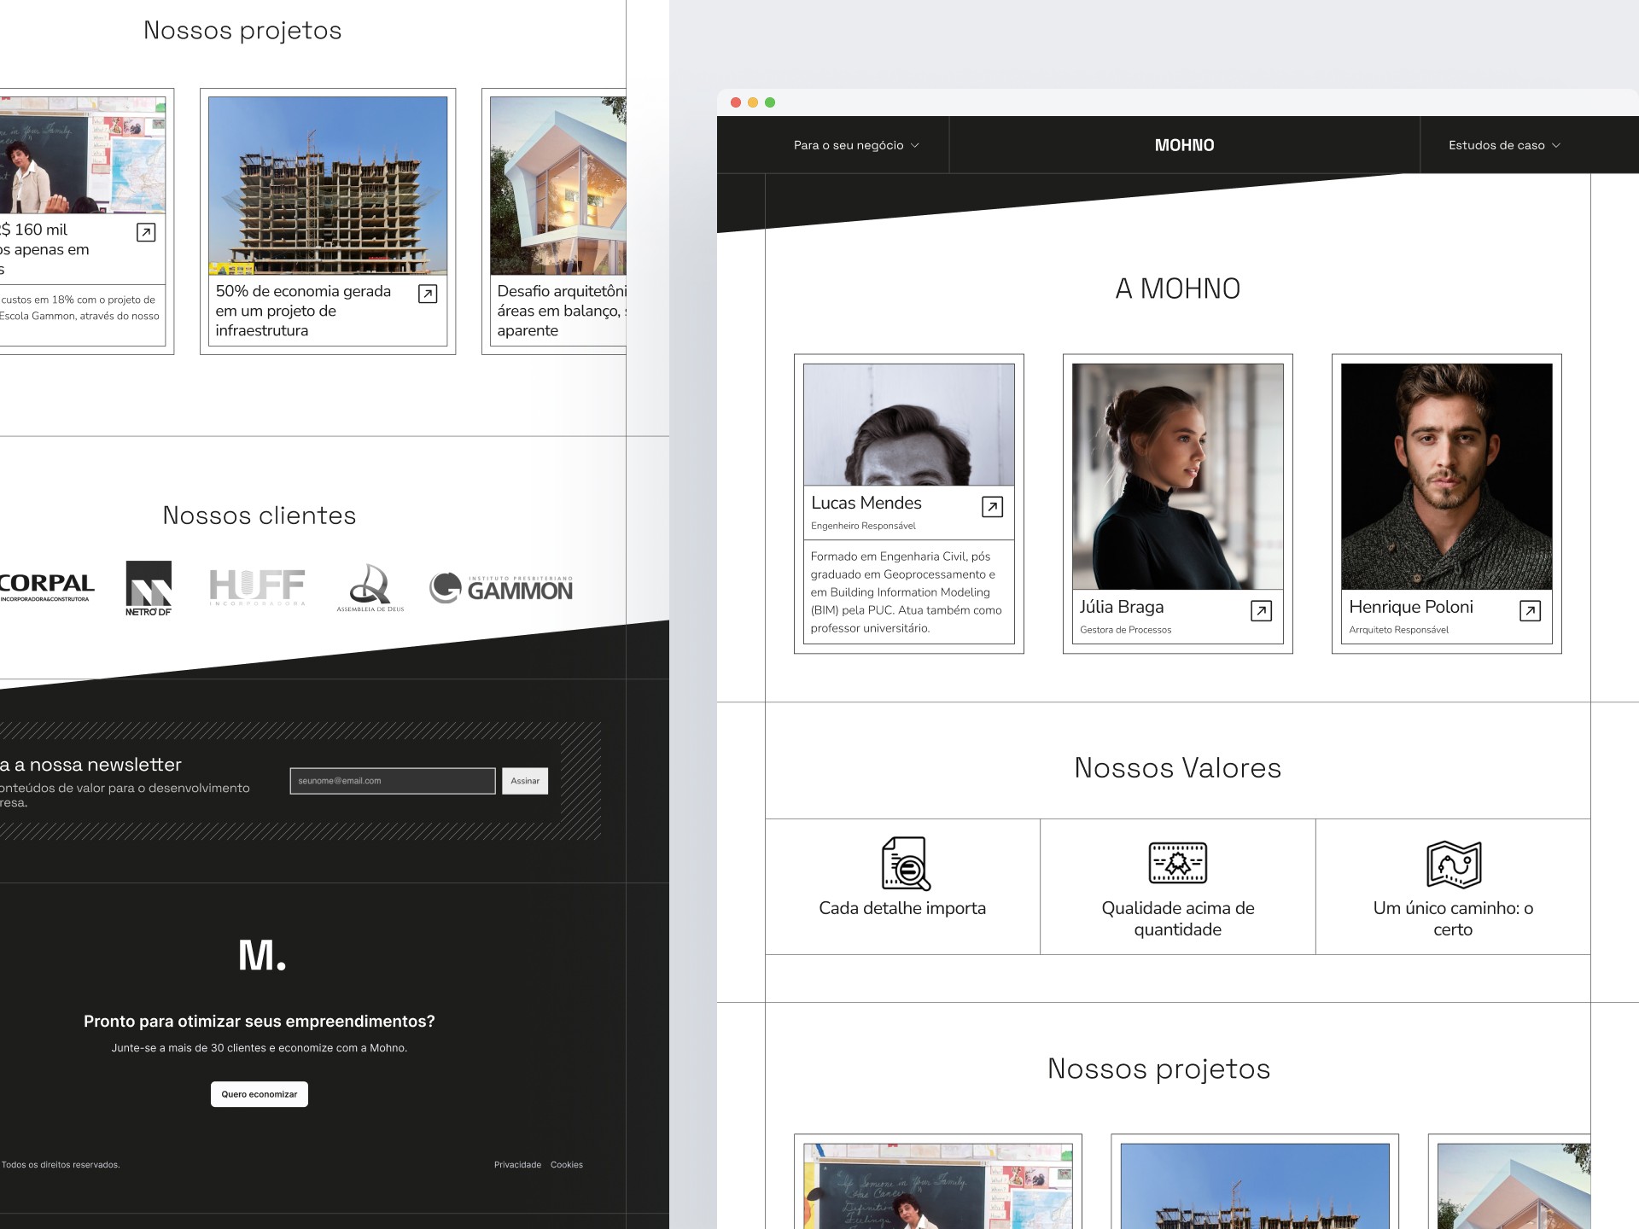Viewport: 1639px width, 1229px height.
Task: Click the MOHNO brand title in navbar
Action: pos(1184,145)
